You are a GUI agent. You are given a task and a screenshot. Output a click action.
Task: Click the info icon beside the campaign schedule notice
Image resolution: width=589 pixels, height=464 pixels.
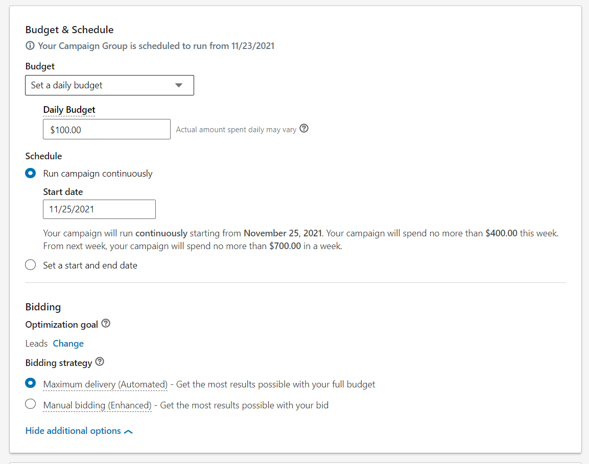30,45
